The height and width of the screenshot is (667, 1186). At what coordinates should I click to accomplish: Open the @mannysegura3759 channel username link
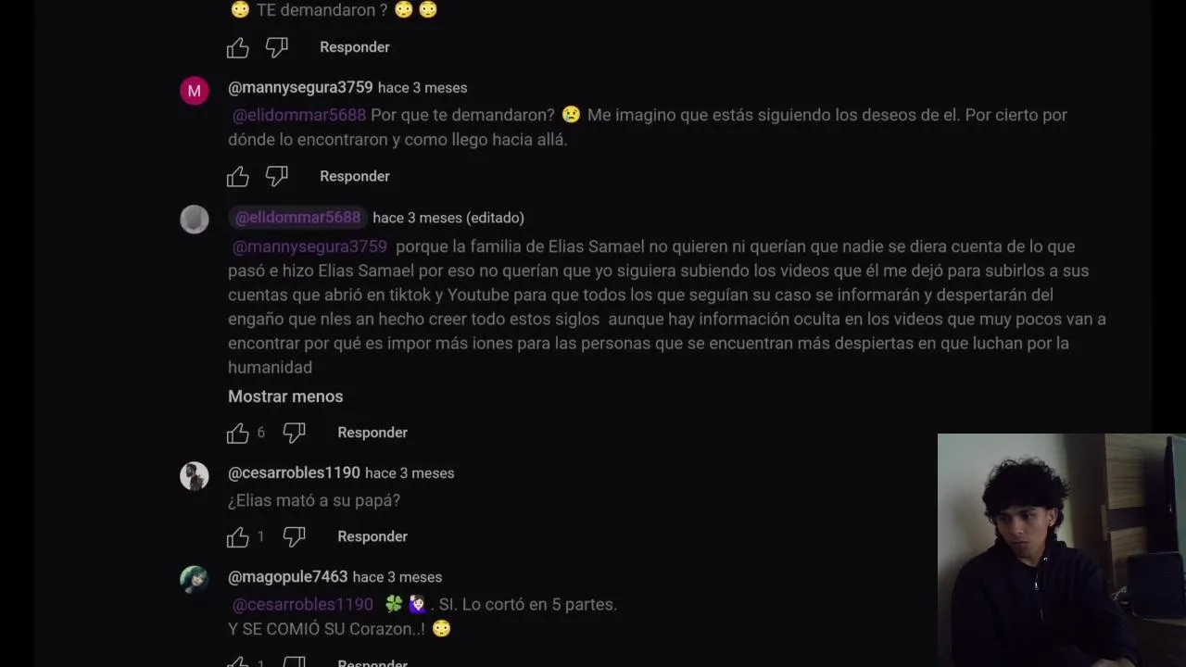point(300,87)
